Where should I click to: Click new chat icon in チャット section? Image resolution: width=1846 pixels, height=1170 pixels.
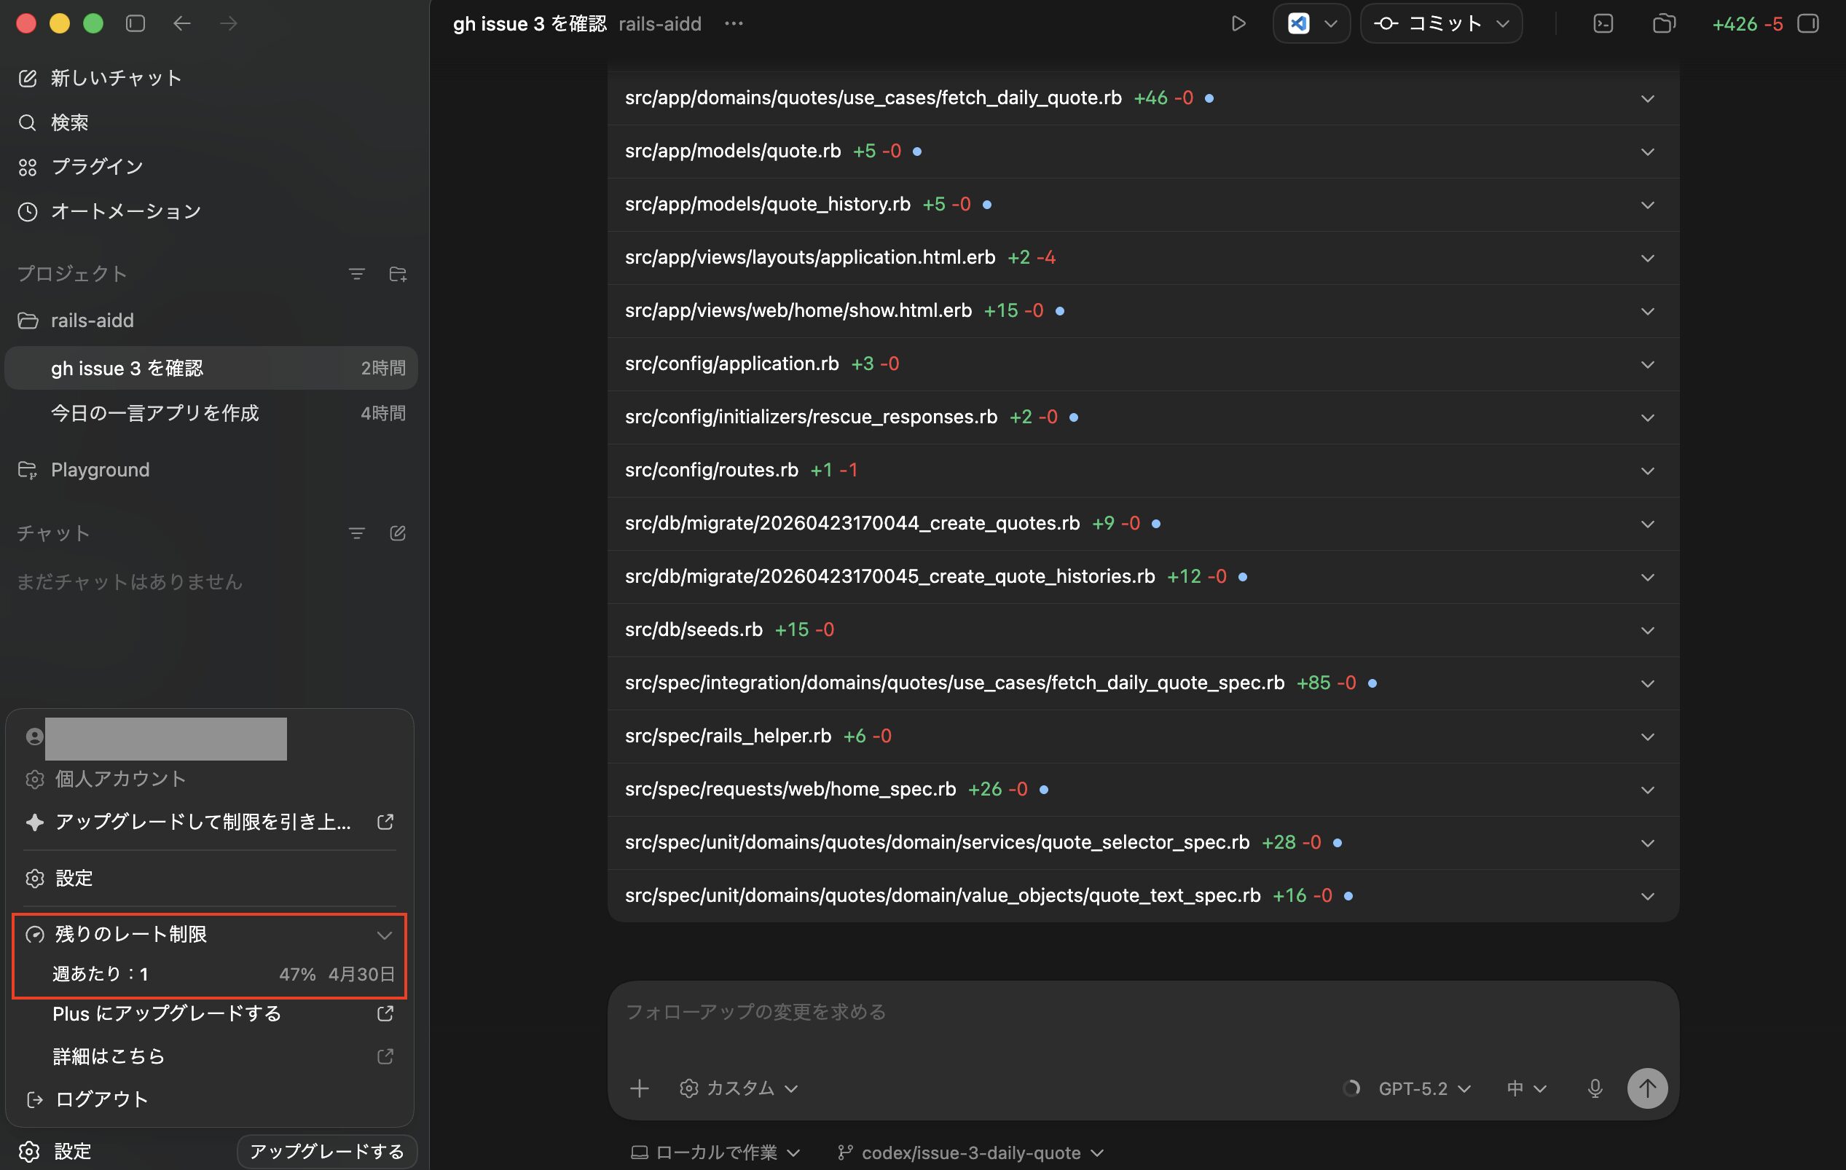[397, 533]
